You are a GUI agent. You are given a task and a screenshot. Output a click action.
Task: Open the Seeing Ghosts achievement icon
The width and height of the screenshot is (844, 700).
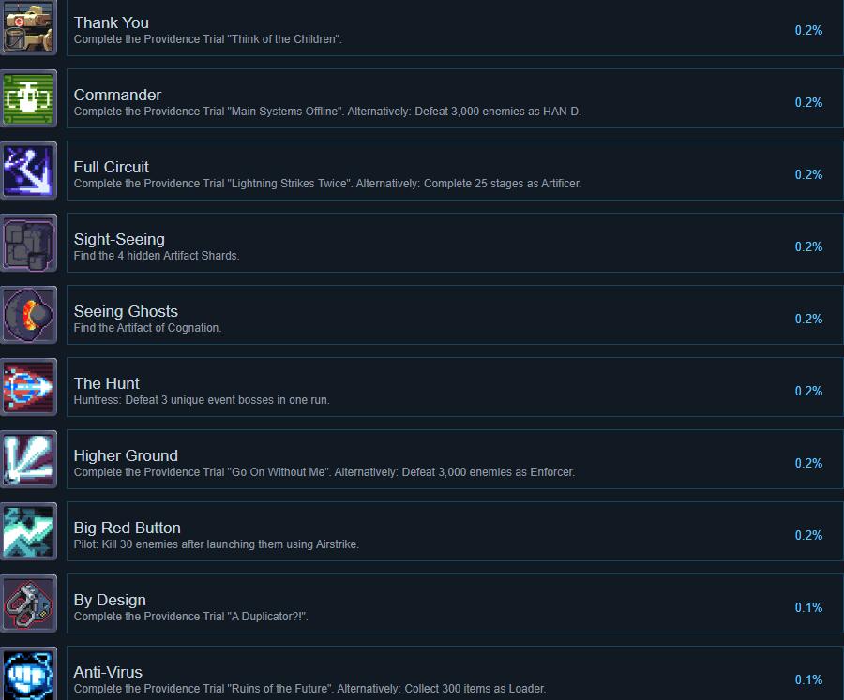click(x=28, y=315)
